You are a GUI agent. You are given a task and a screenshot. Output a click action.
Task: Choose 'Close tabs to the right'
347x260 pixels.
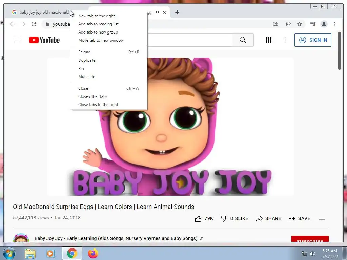109,105
